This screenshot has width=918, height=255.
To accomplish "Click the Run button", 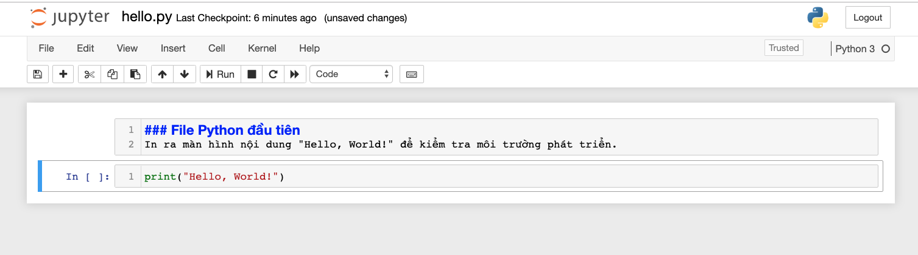I will (x=221, y=74).
